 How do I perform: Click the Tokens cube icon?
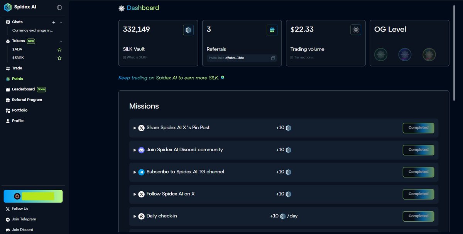(8, 41)
